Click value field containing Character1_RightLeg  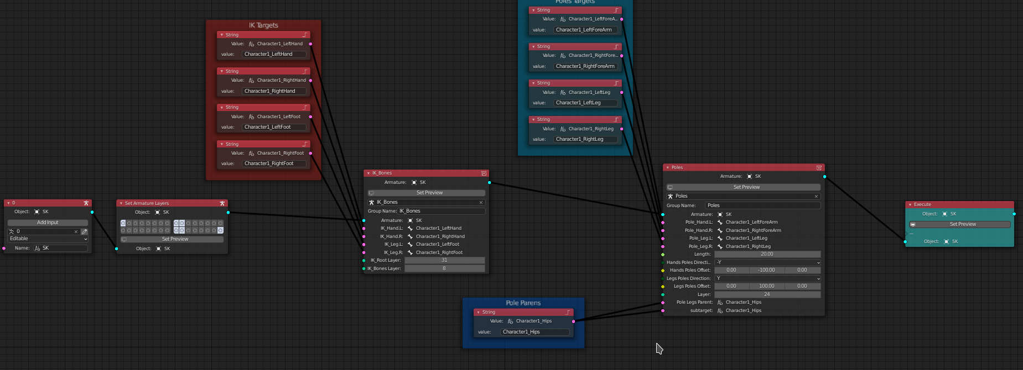click(x=586, y=139)
